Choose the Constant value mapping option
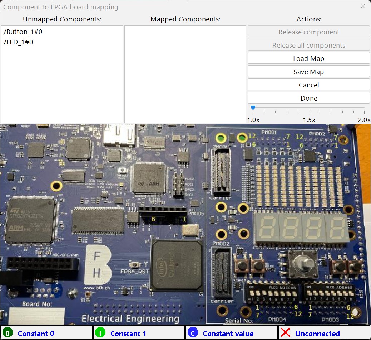The width and height of the screenshot is (371, 340). point(232,333)
